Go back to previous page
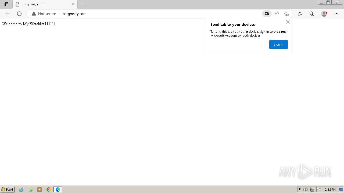Image resolution: width=344 pixels, height=193 pixels. (8, 14)
